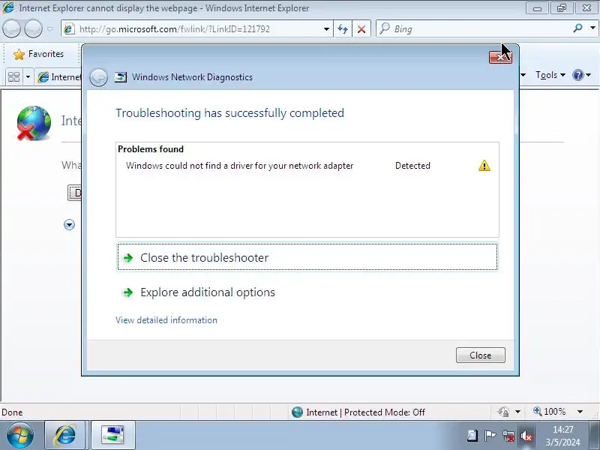Expand the address bar history dropdown
The height and width of the screenshot is (450, 600).
[x=326, y=29]
